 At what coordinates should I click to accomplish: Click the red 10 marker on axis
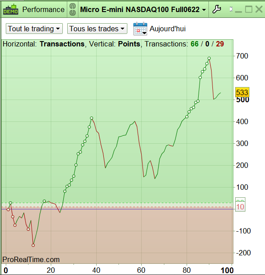240,207
